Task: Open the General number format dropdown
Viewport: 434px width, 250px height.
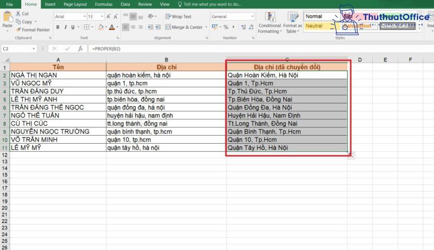Action: pyautogui.click(x=252, y=17)
